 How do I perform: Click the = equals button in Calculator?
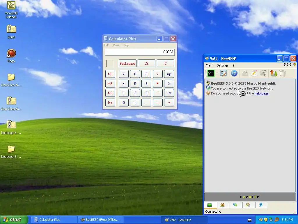point(169,102)
